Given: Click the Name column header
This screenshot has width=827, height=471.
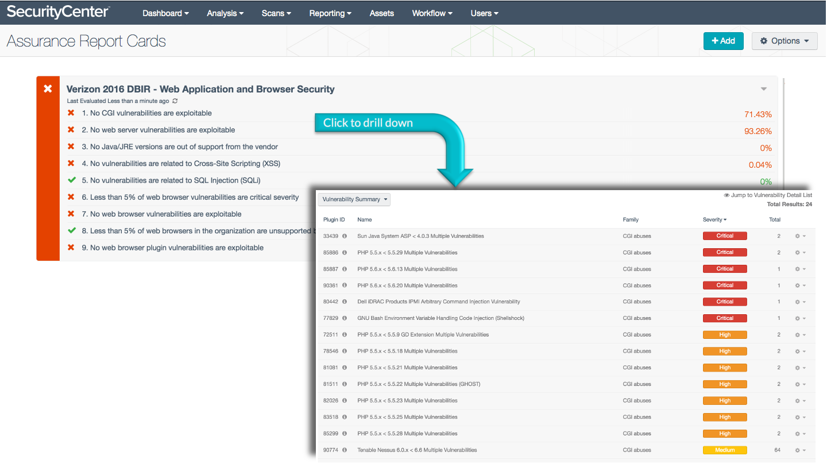Looking at the screenshot, I should (365, 219).
